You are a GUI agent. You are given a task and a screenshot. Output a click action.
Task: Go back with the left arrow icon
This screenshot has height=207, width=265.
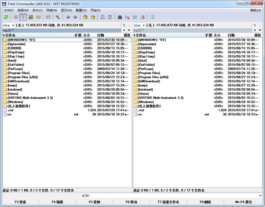(x=68, y=17)
